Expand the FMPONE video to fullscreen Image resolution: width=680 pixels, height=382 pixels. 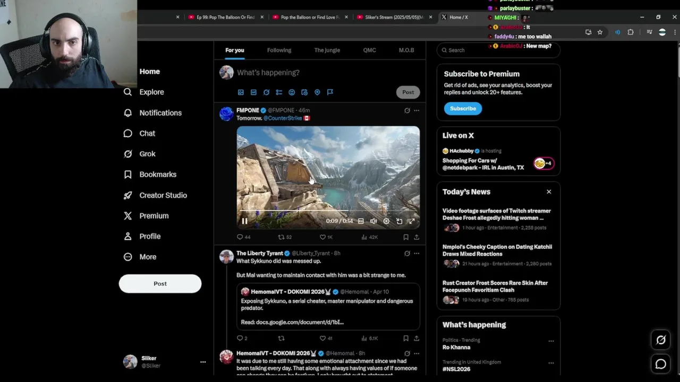coord(412,221)
